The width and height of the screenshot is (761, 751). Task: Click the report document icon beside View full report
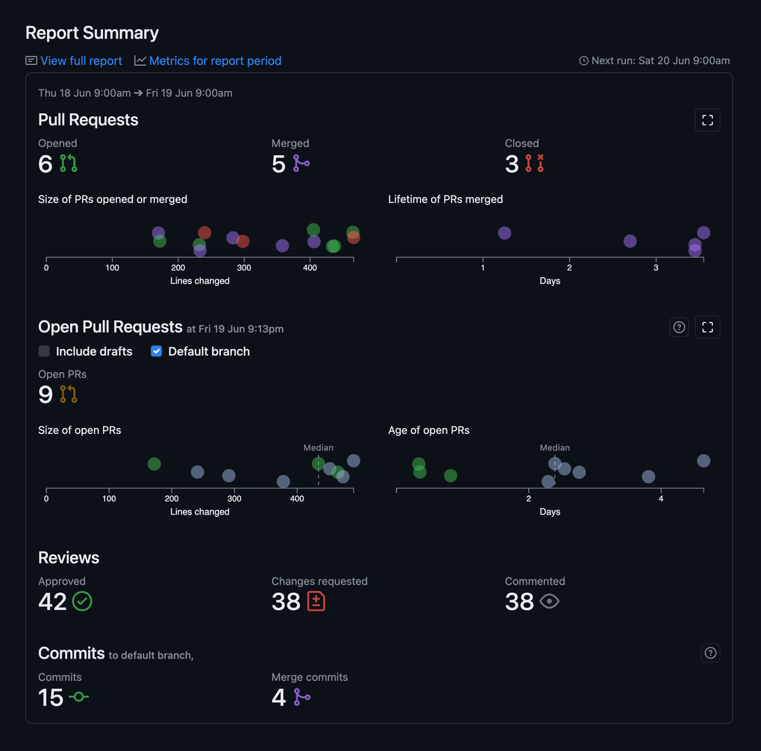click(x=31, y=60)
